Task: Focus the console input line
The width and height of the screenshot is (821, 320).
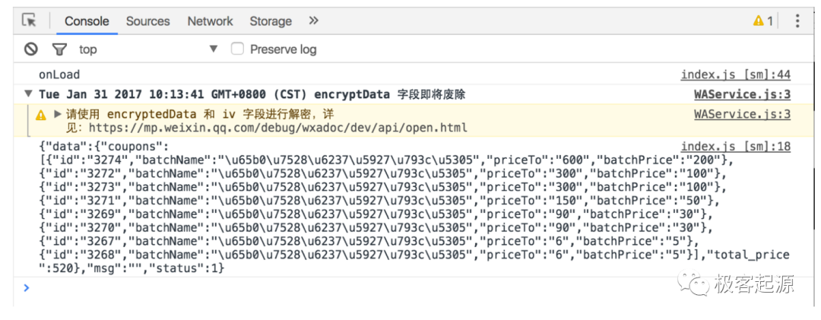Action: coord(414,287)
